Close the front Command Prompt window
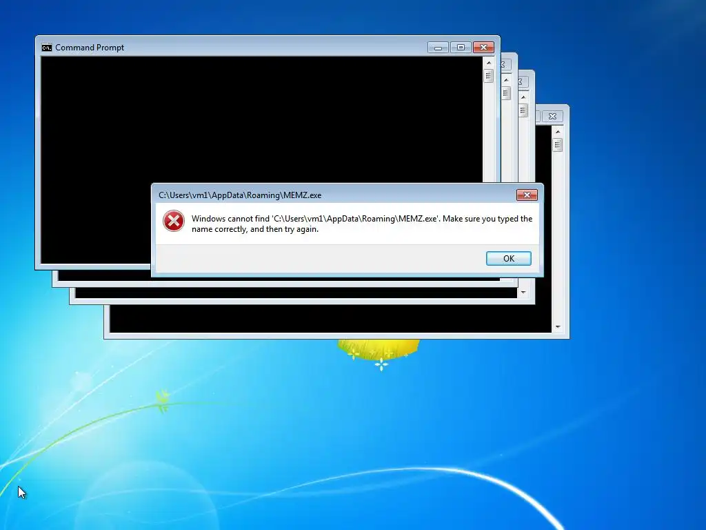 [x=483, y=48]
